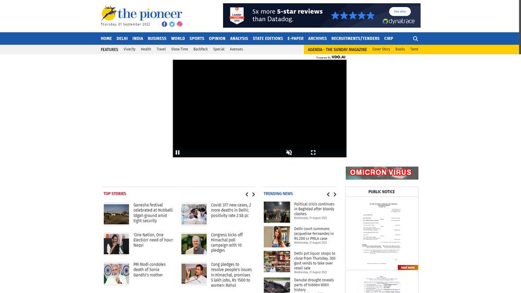Image resolution: width=521 pixels, height=293 pixels.
Task: Open Rahul story thumbnail image
Action: (x=194, y=273)
